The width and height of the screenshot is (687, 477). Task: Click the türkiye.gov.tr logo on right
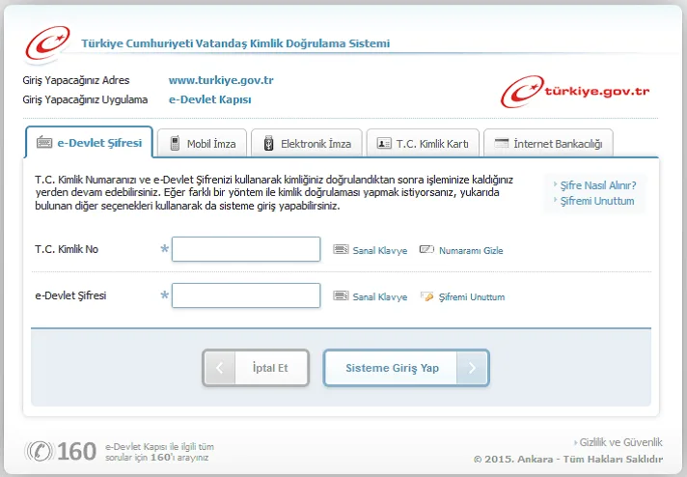pyautogui.click(x=575, y=91)
